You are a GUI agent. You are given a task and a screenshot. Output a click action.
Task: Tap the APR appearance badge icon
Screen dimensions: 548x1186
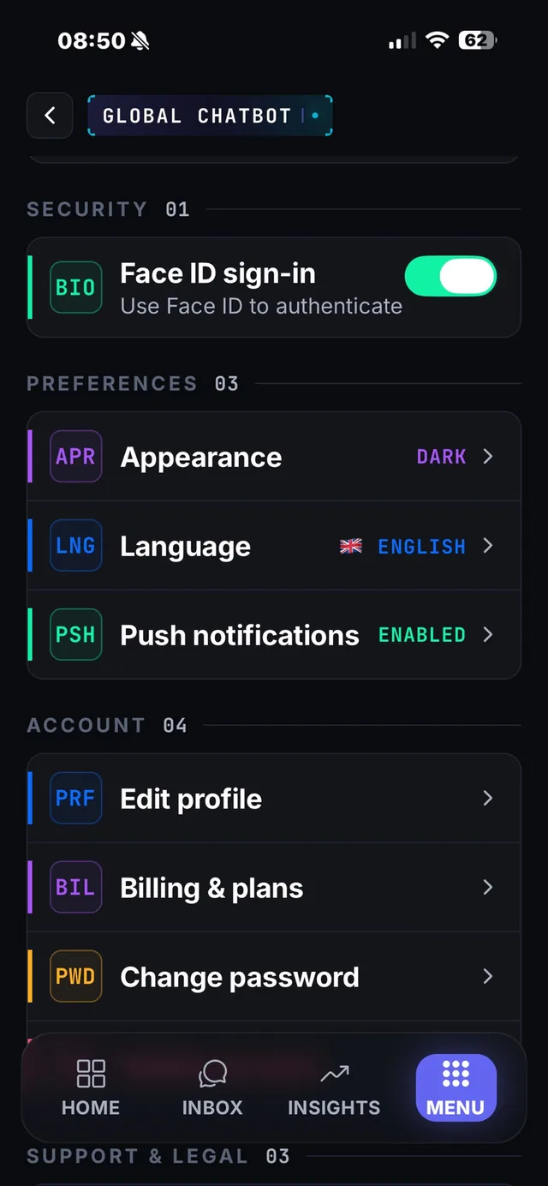tap(75, 457)
